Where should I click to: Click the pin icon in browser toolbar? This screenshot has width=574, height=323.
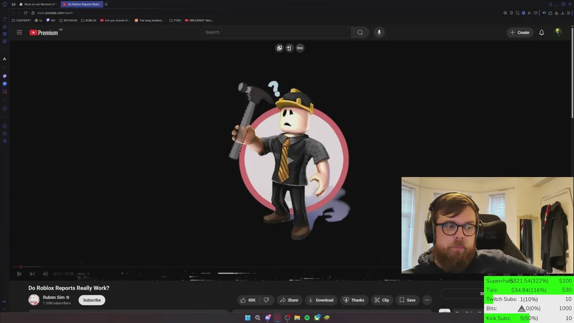pos(511,13)
